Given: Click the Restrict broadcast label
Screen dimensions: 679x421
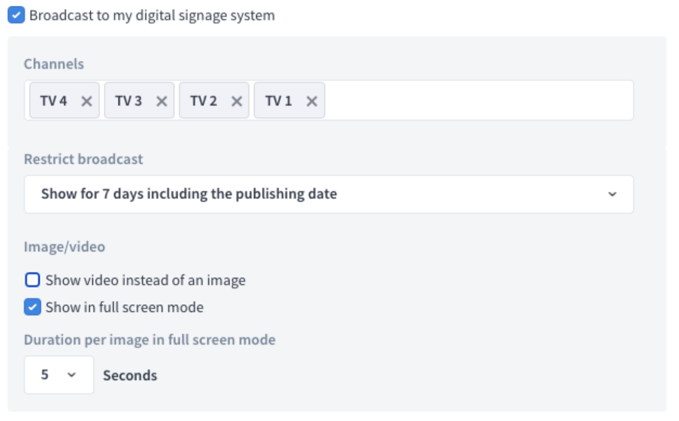Looking at the screenshot, I should tap(83, 159).
